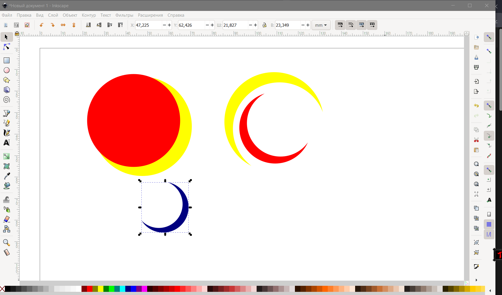Select the Zoom magnifier tool
The image size is (502, 295).
pos(6,243)
